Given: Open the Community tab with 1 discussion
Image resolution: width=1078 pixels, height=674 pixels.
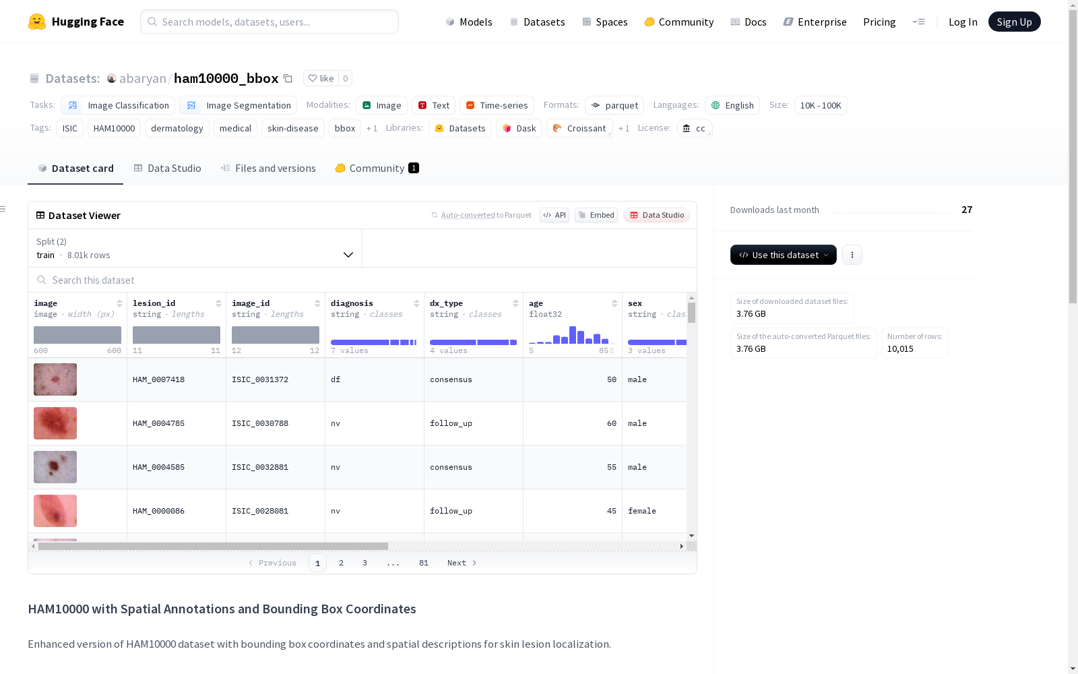Looking at the screenshot, I should click(x=377, y=168).
